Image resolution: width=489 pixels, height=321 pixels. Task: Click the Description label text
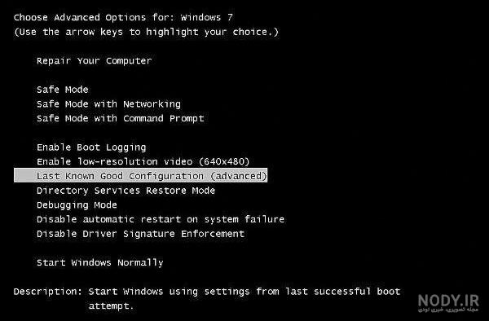click(48, 292)
